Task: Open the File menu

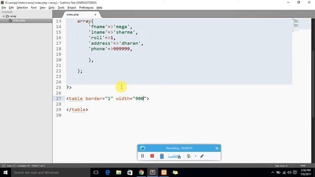Action: click(3, 8)
